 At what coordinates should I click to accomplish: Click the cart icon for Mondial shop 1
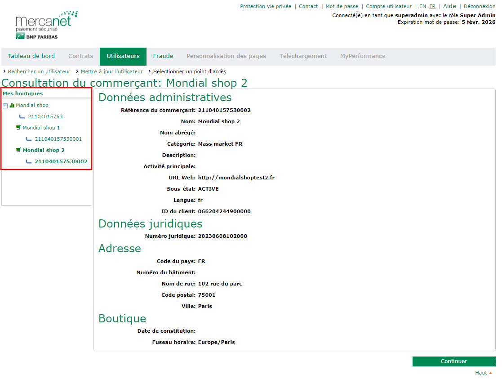pos(18,128)
